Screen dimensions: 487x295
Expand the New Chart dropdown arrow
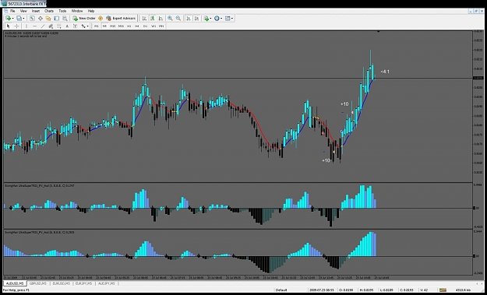pyautogui.click(x=12, y=19)
